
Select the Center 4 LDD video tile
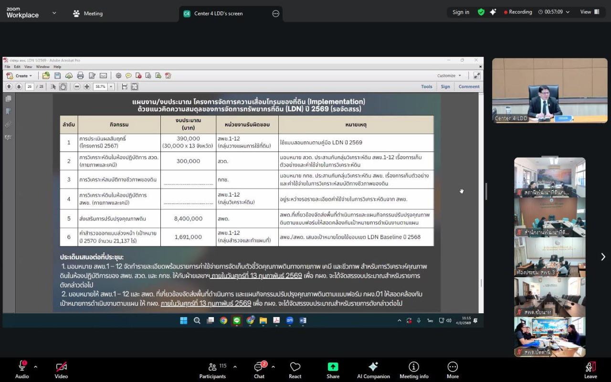(550, 91)
